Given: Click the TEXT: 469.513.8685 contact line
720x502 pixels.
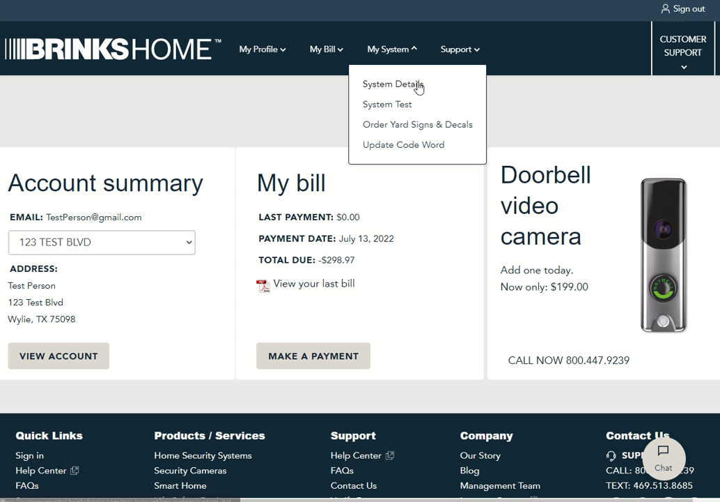Looking at the screenshot, I should (649, 485).
